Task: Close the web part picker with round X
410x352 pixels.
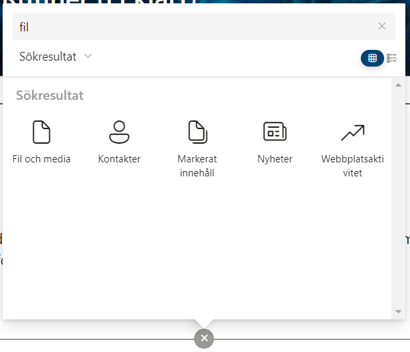Action: 204,338
